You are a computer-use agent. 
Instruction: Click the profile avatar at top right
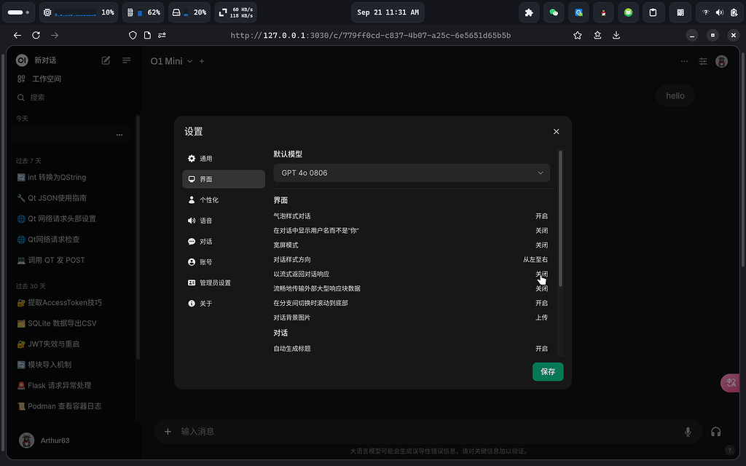(721, 61)
